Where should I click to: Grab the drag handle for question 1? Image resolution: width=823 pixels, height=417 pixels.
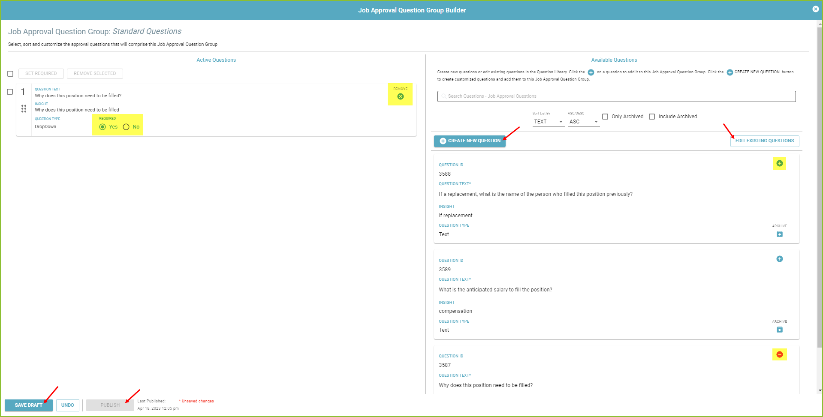(x=24, y=109)
